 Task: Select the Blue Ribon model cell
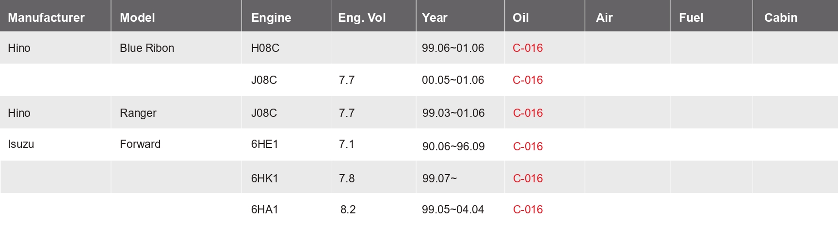(147, 48)
